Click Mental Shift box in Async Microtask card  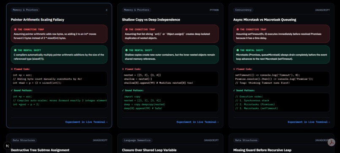pyautogui.click(x=282, y=55)
